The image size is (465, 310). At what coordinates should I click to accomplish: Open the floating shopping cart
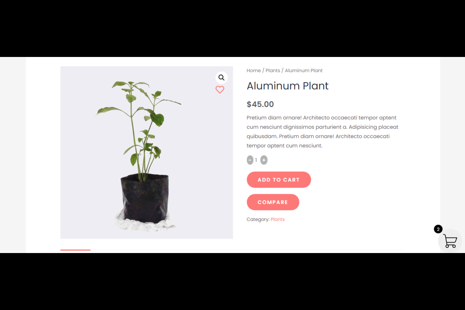click(450, 241)
